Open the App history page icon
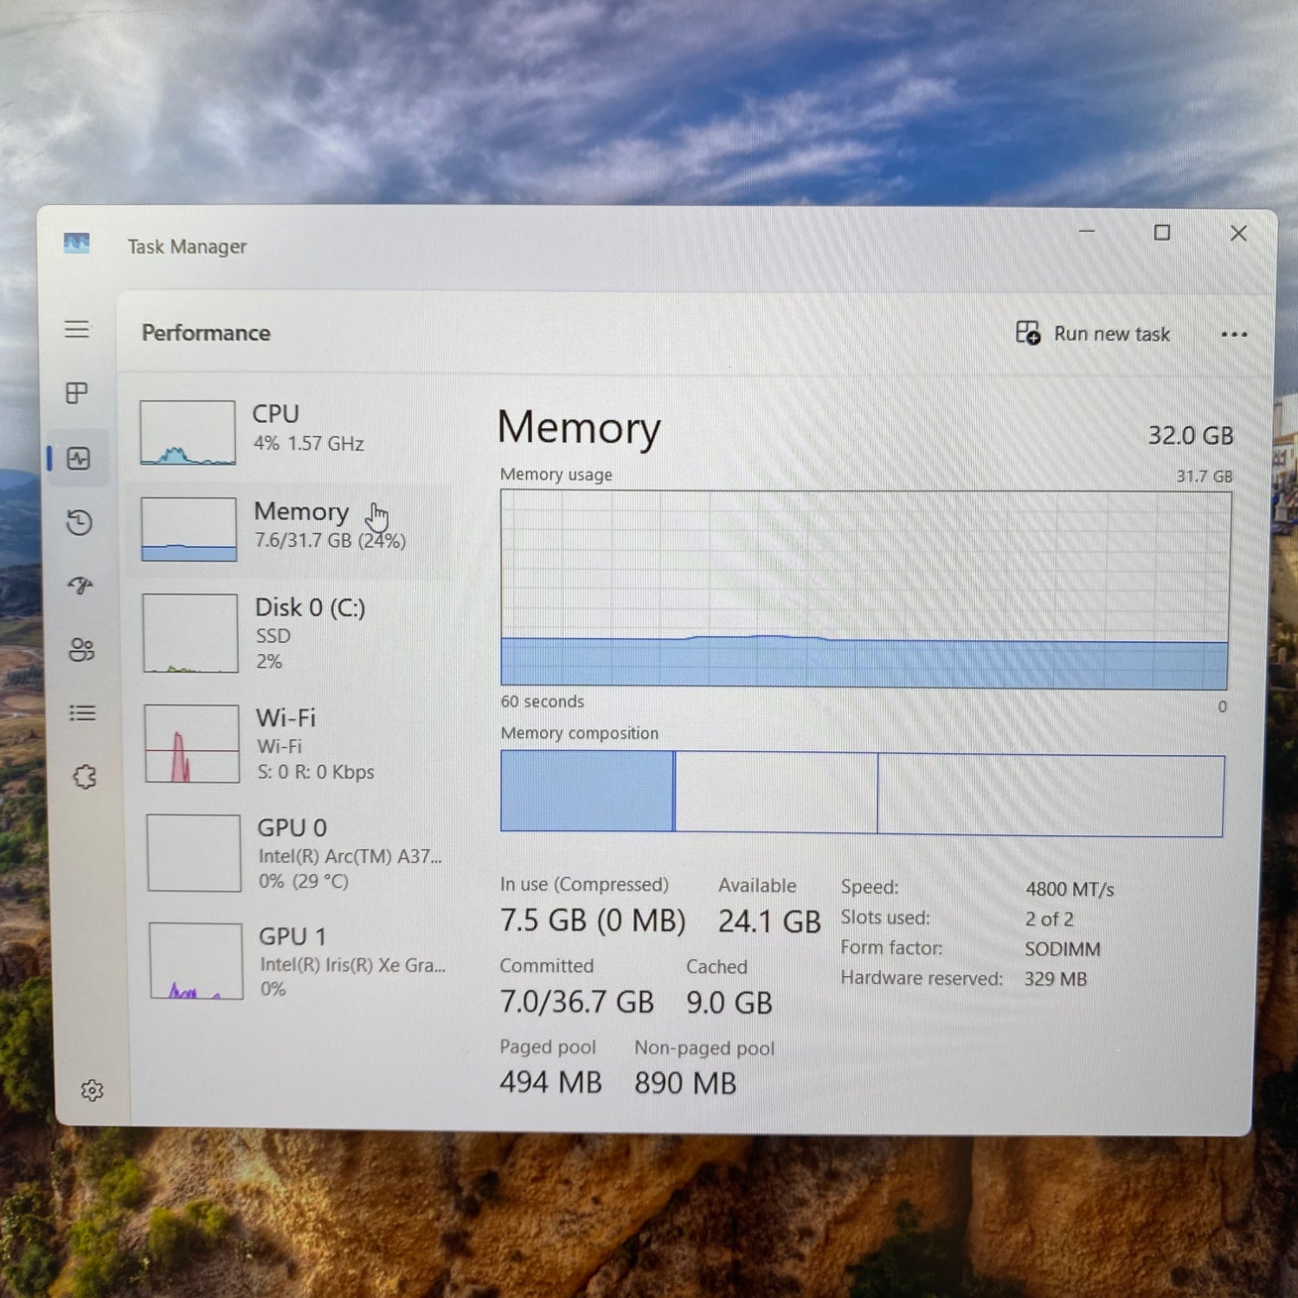1298x1298 pixels. 80,522
